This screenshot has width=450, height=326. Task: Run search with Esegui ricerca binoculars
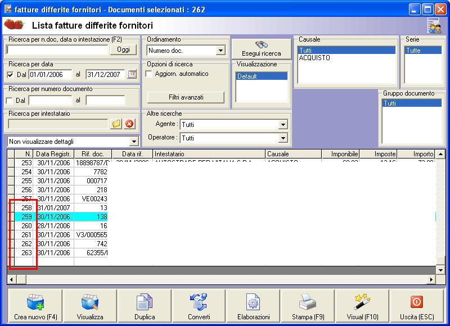point(261,49)
